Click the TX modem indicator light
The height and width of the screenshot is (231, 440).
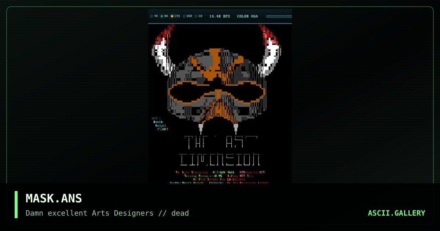click(x=151, y=16)
